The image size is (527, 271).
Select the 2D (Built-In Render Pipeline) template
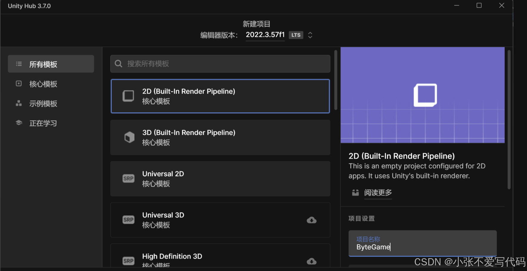(220, 96)
